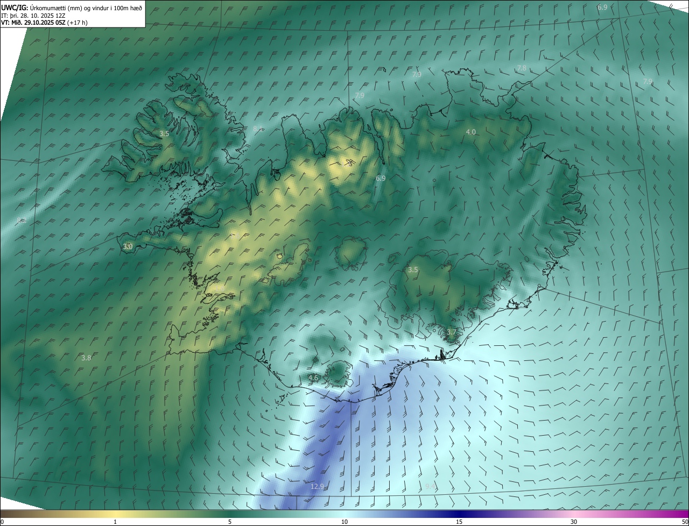This screenshot has height=526, width=689.
Task: Click the colorbar tick label 10
Action: [x=344, y=522]
